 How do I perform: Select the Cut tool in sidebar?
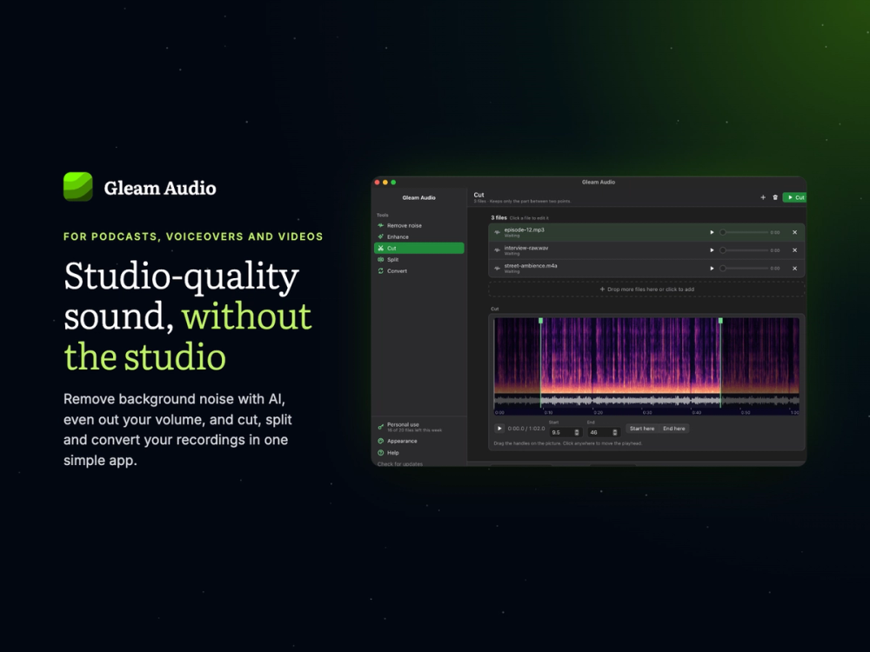click(x=419, y=249)
